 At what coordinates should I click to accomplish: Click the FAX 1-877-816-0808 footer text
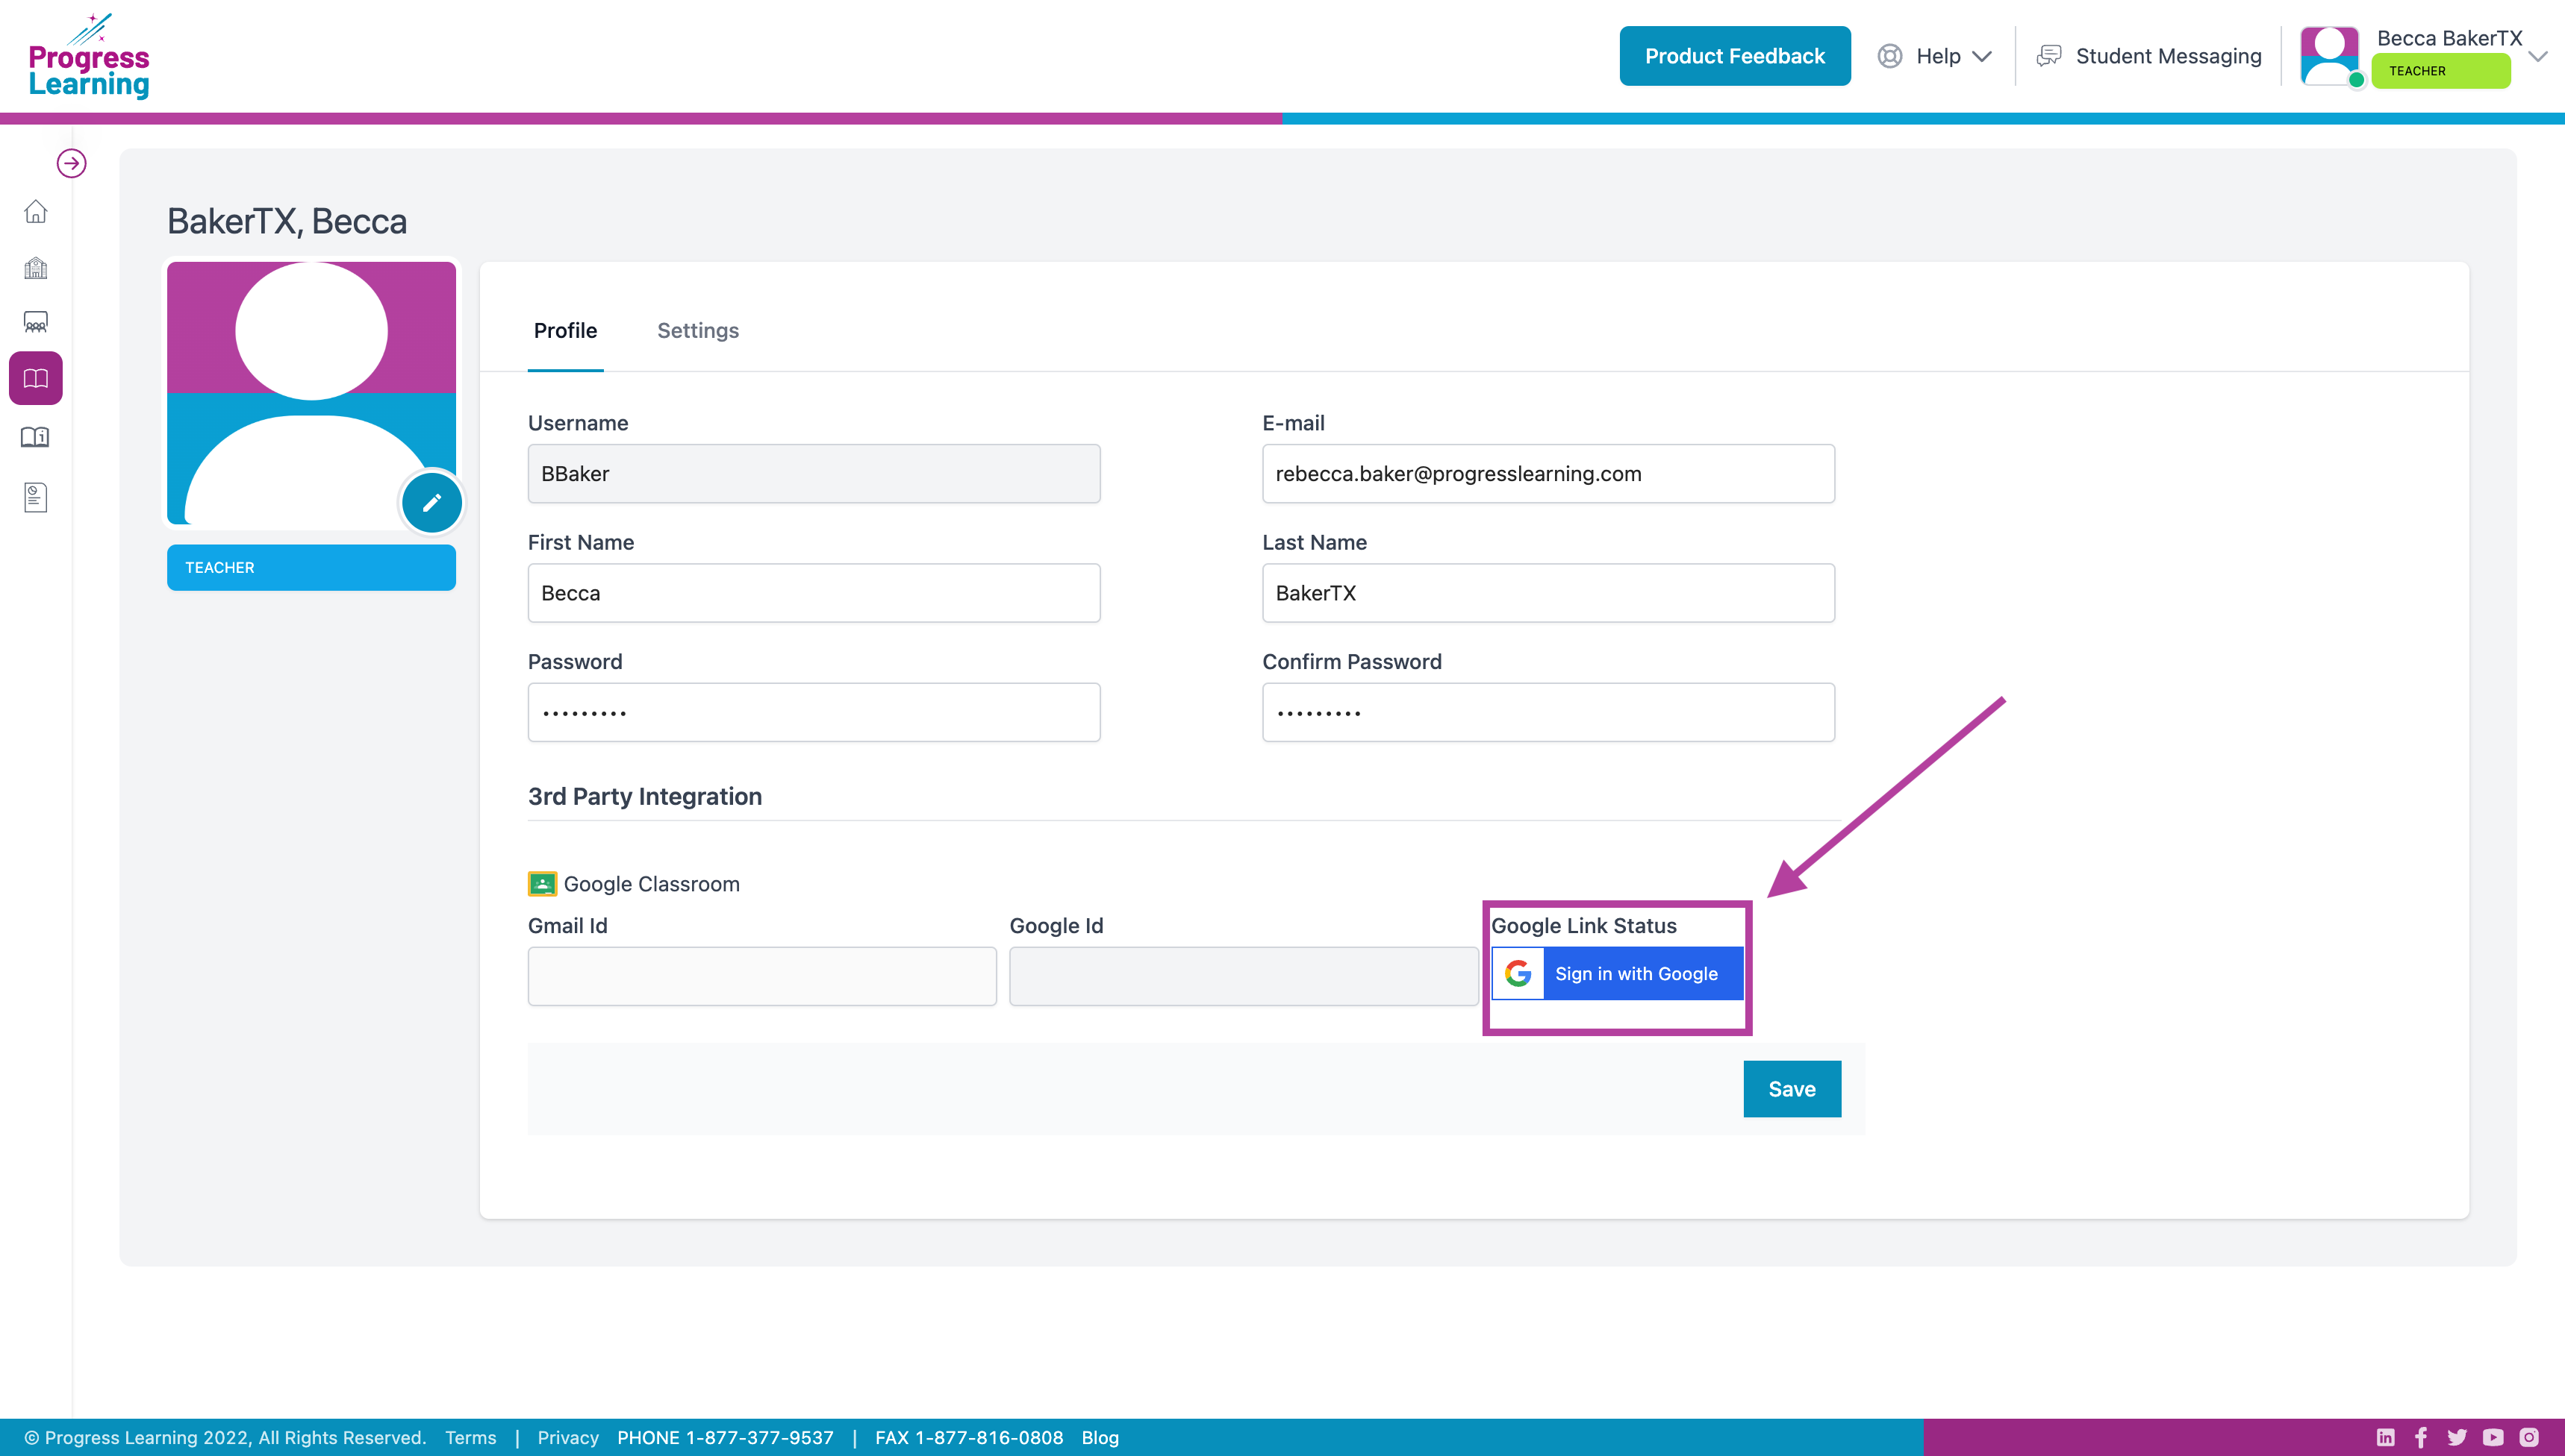coord(969,1437)
